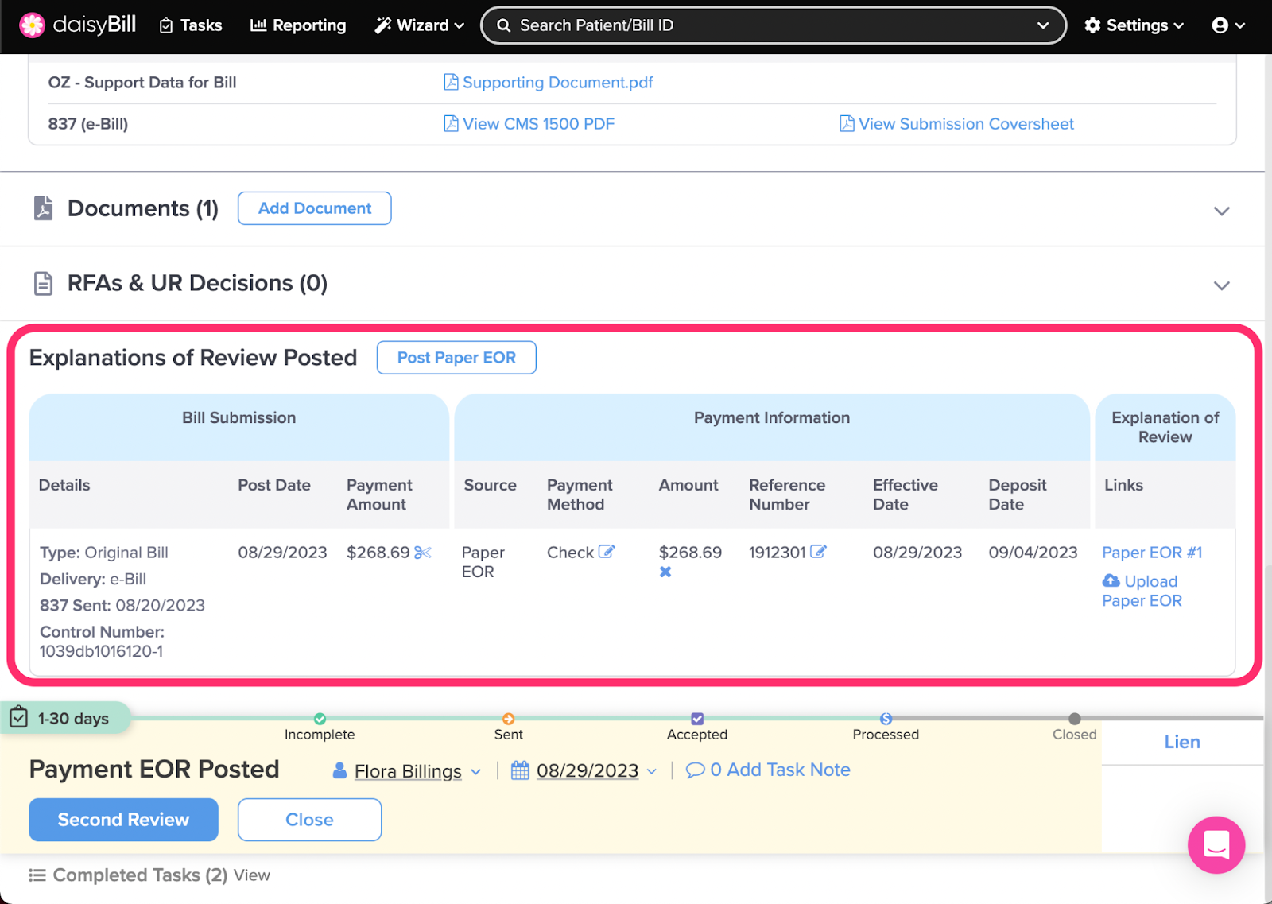Image resolution: width=1272 pixels, height=904 pixels.
Task: Click the Post Paper EOR button
Action: (456, 358)
